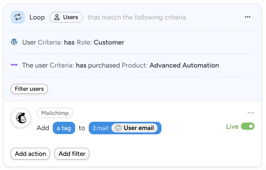266x170 pixels.
Task: Click the person icon inside the Users chip
Action: tap(57, 17)
